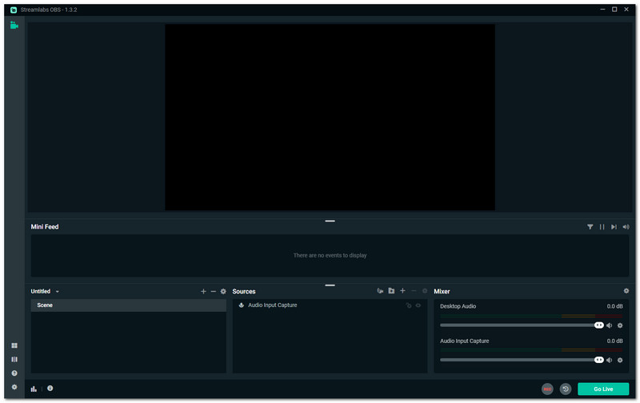Add a source folder in Sources panel
This screenshot has height=403, width=640.
[x=391, y=291]
